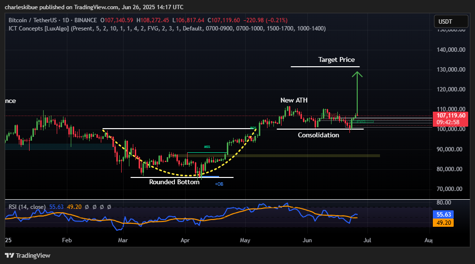The width and height of the screenshot is (475, 264).
Task: Click the orange RSI value 49.20 tag
Action: click(x=443, y=222)
